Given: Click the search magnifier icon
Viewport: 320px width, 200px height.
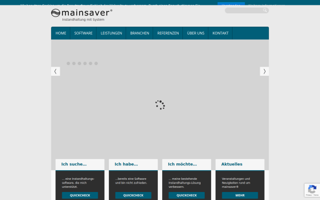Looking at the screenshot, I should tap(265, 10).
